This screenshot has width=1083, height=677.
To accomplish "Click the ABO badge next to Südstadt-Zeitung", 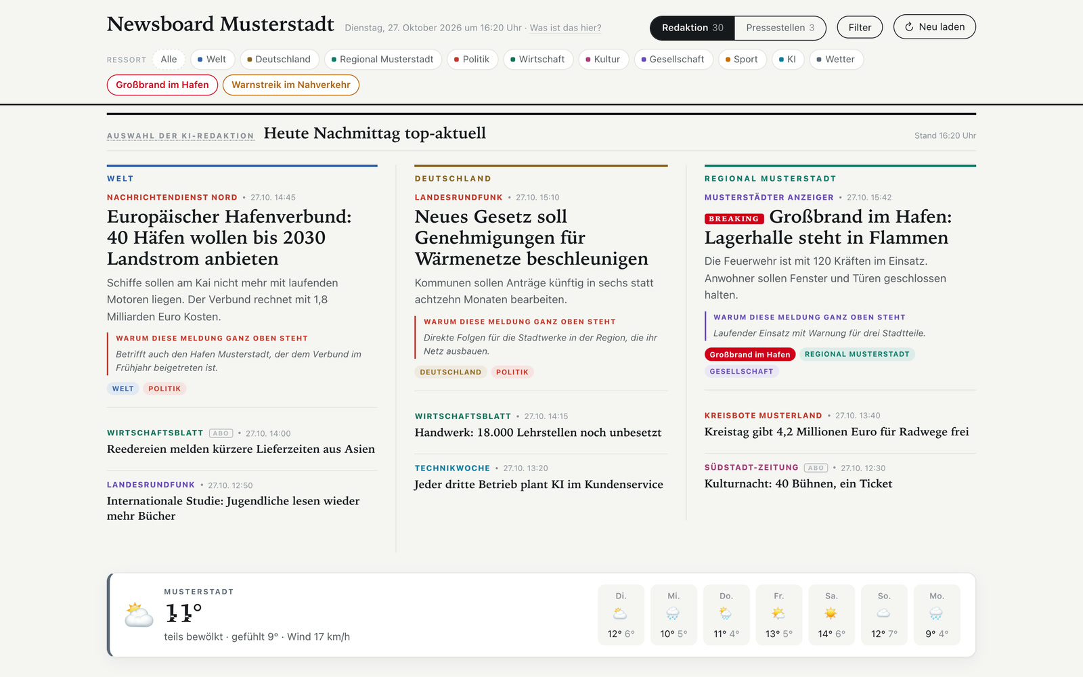I will 816,468.
